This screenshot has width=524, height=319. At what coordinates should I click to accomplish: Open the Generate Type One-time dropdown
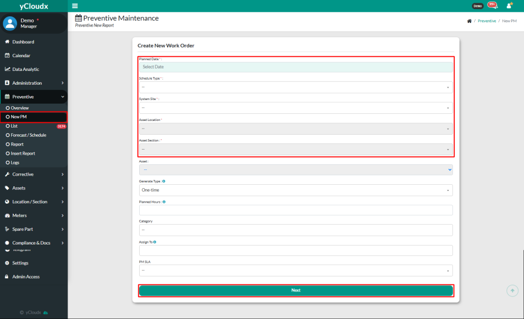click(296, 190)
